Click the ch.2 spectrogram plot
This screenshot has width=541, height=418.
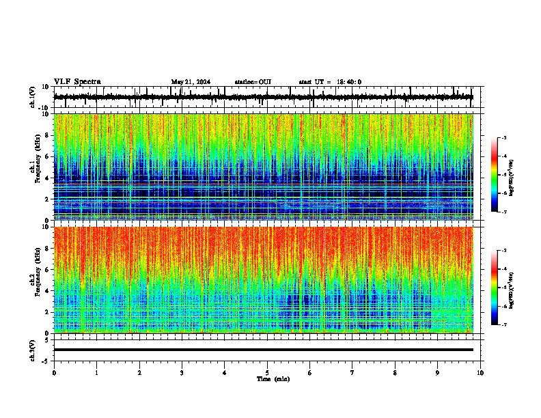(x=263, y=280)
